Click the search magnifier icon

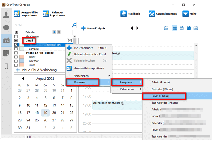point(74,25)
